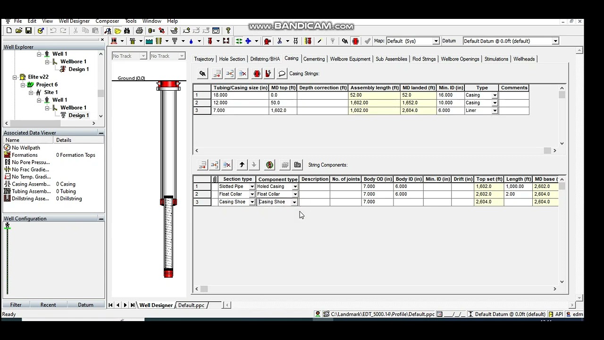Click the comment bubble icon near Casing Strings
The image size is (604, 340).
point(282,74)
